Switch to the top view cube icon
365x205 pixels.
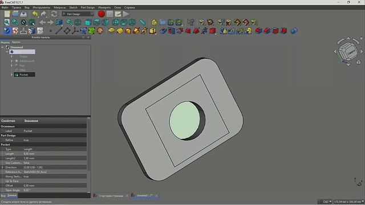click(x=96, y=22)
